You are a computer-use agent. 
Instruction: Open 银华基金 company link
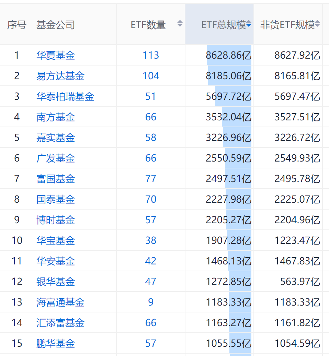[56, 282]
